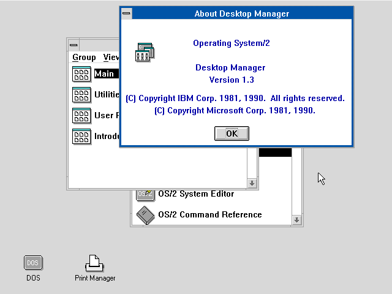Open the About dialog system menu box
This screenshot has width=392, height=294.
[126, 13]
